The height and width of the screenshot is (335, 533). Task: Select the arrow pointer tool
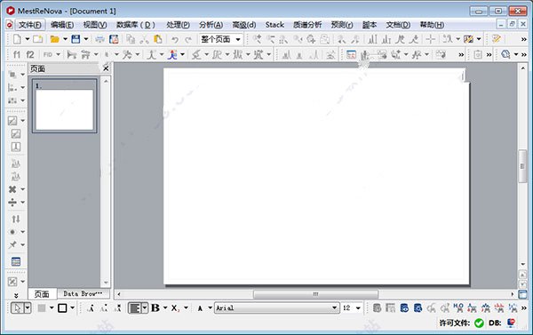point(17,308)
